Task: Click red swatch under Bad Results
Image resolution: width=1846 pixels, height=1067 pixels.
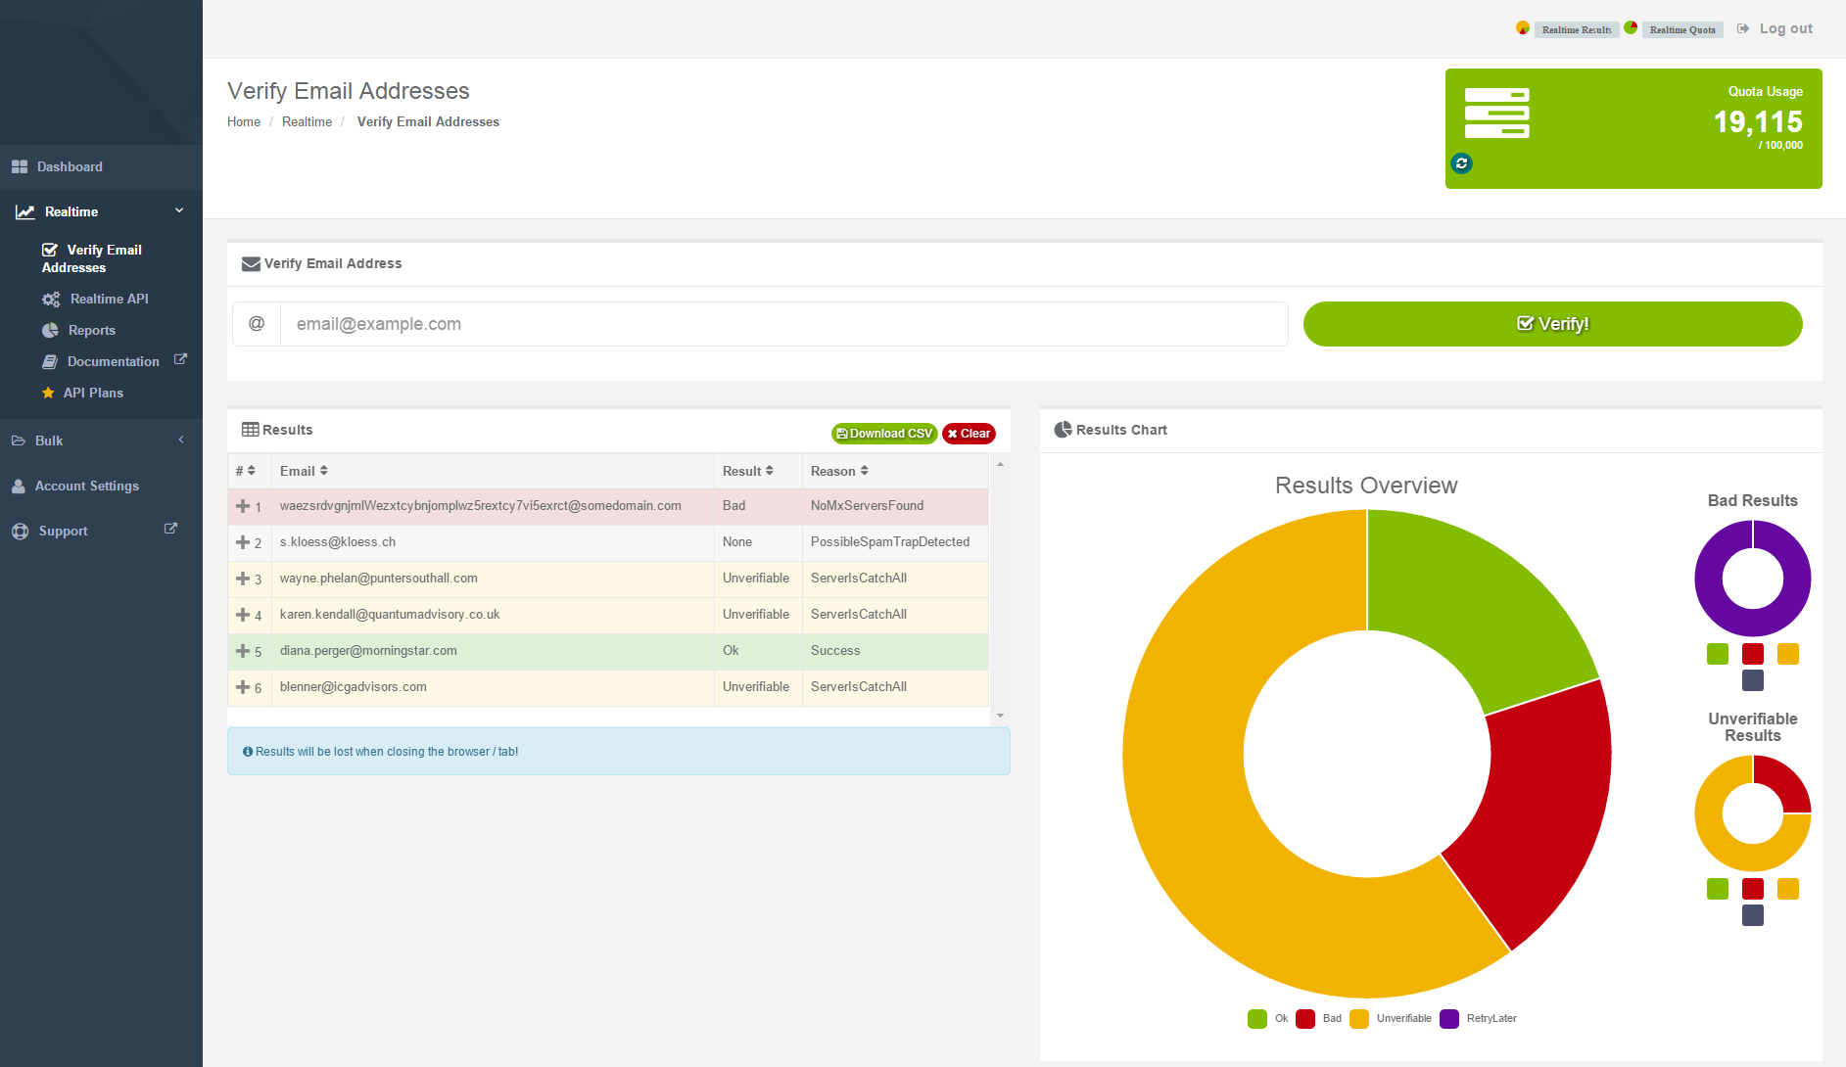Action: tap(1753, 654)
